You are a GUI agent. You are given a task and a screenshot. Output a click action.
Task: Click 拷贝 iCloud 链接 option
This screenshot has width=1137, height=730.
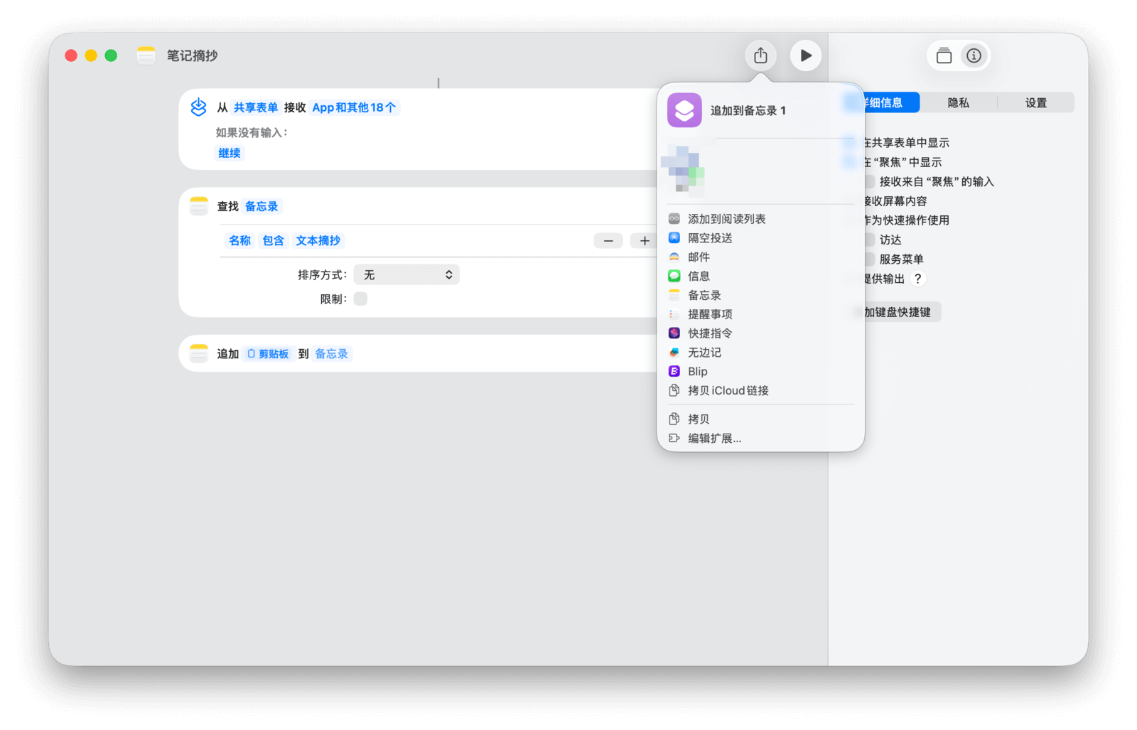tap(727, 391)
